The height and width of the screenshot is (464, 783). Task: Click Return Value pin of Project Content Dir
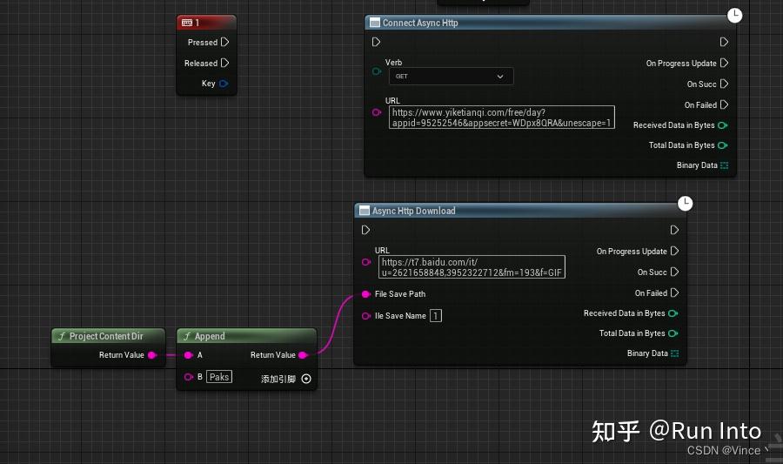click(152, 355)
